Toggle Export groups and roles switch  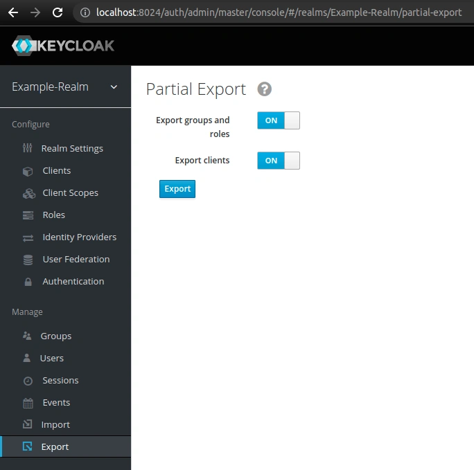(279, 120)
